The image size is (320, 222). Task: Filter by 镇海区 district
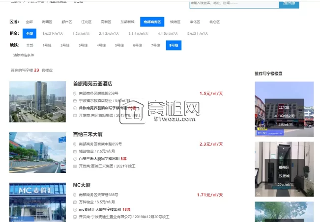click(175, 22)
